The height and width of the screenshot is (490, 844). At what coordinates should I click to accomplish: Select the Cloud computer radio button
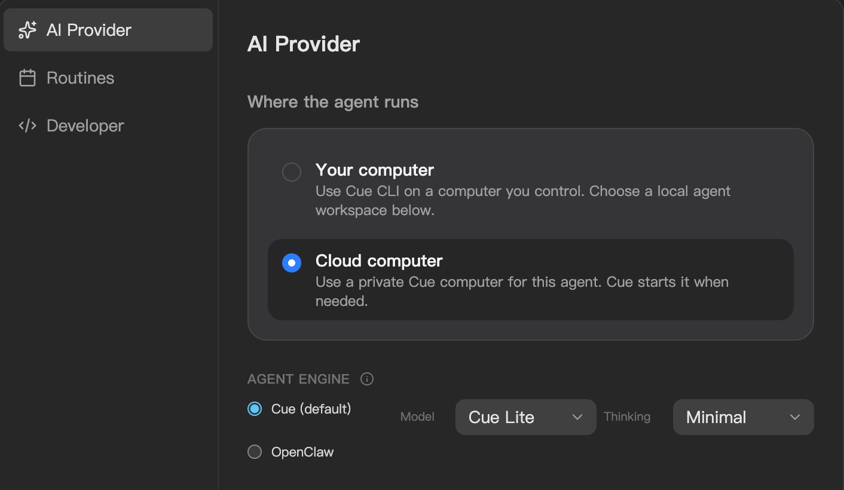tap(292, 263)
